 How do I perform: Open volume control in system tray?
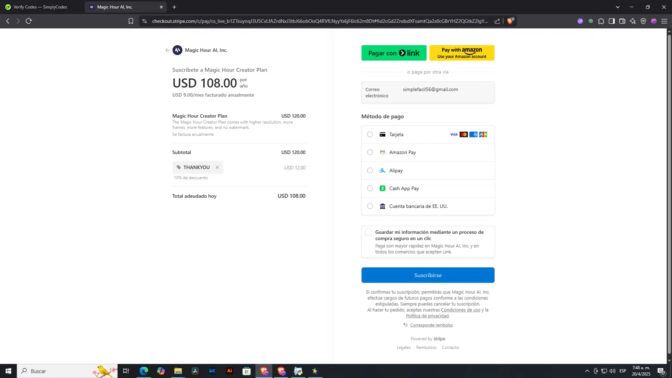612,371
